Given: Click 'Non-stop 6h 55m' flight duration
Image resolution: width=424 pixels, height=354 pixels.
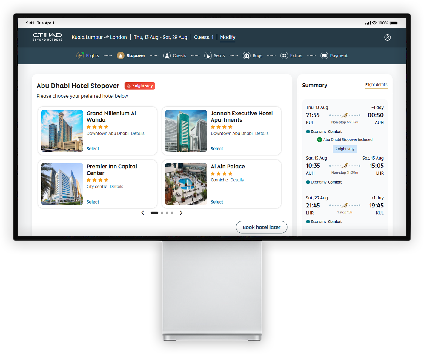Looking at the screenshot, I should click(x=345, y=122).
